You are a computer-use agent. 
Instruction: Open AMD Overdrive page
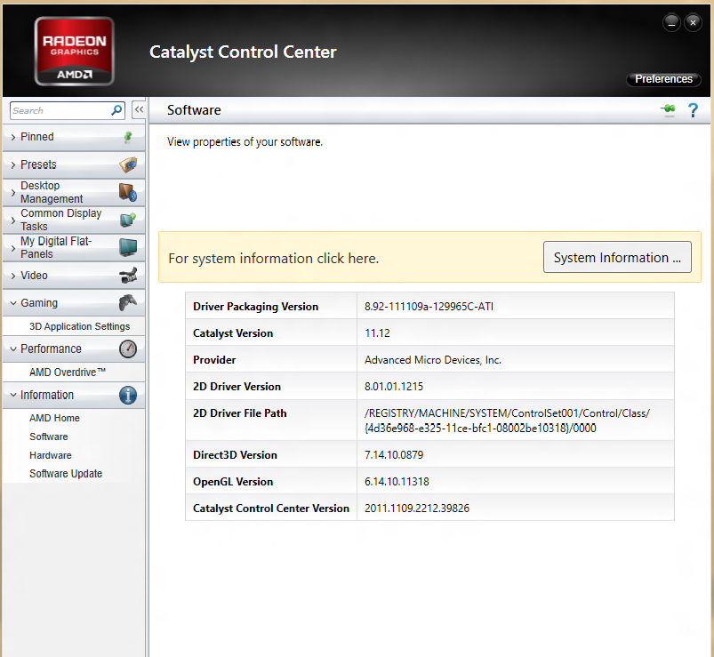[68, 373]
